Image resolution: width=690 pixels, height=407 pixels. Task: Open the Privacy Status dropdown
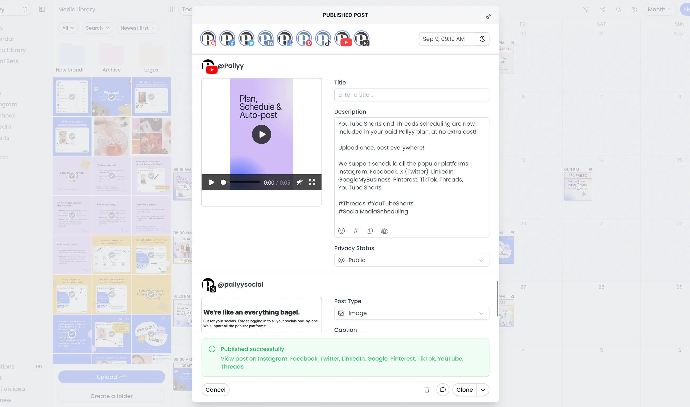click(x=411, y=260)
